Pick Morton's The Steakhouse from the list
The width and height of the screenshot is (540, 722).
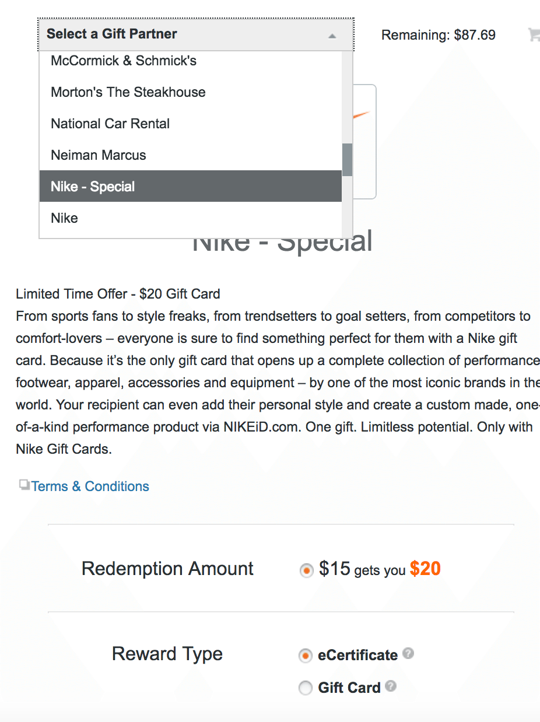pyautogui.click(x=128, y=92)
